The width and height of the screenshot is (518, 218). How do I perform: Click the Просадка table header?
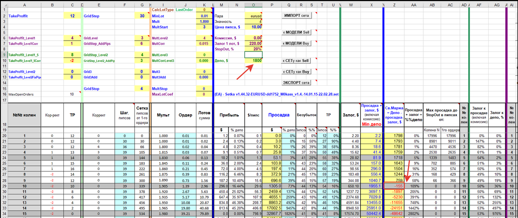[x=279, y=115]
